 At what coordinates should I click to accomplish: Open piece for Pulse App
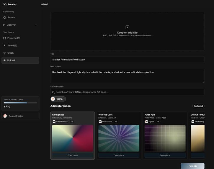coord(165,155)
